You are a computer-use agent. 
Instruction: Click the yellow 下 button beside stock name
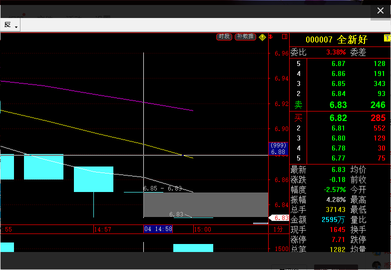(x=388, y=38)
